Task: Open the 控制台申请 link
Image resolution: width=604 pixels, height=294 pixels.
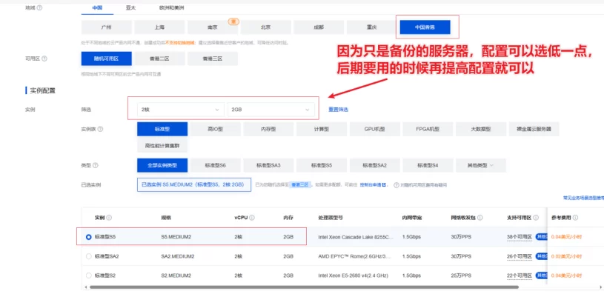Action: (x=374, y=185)
